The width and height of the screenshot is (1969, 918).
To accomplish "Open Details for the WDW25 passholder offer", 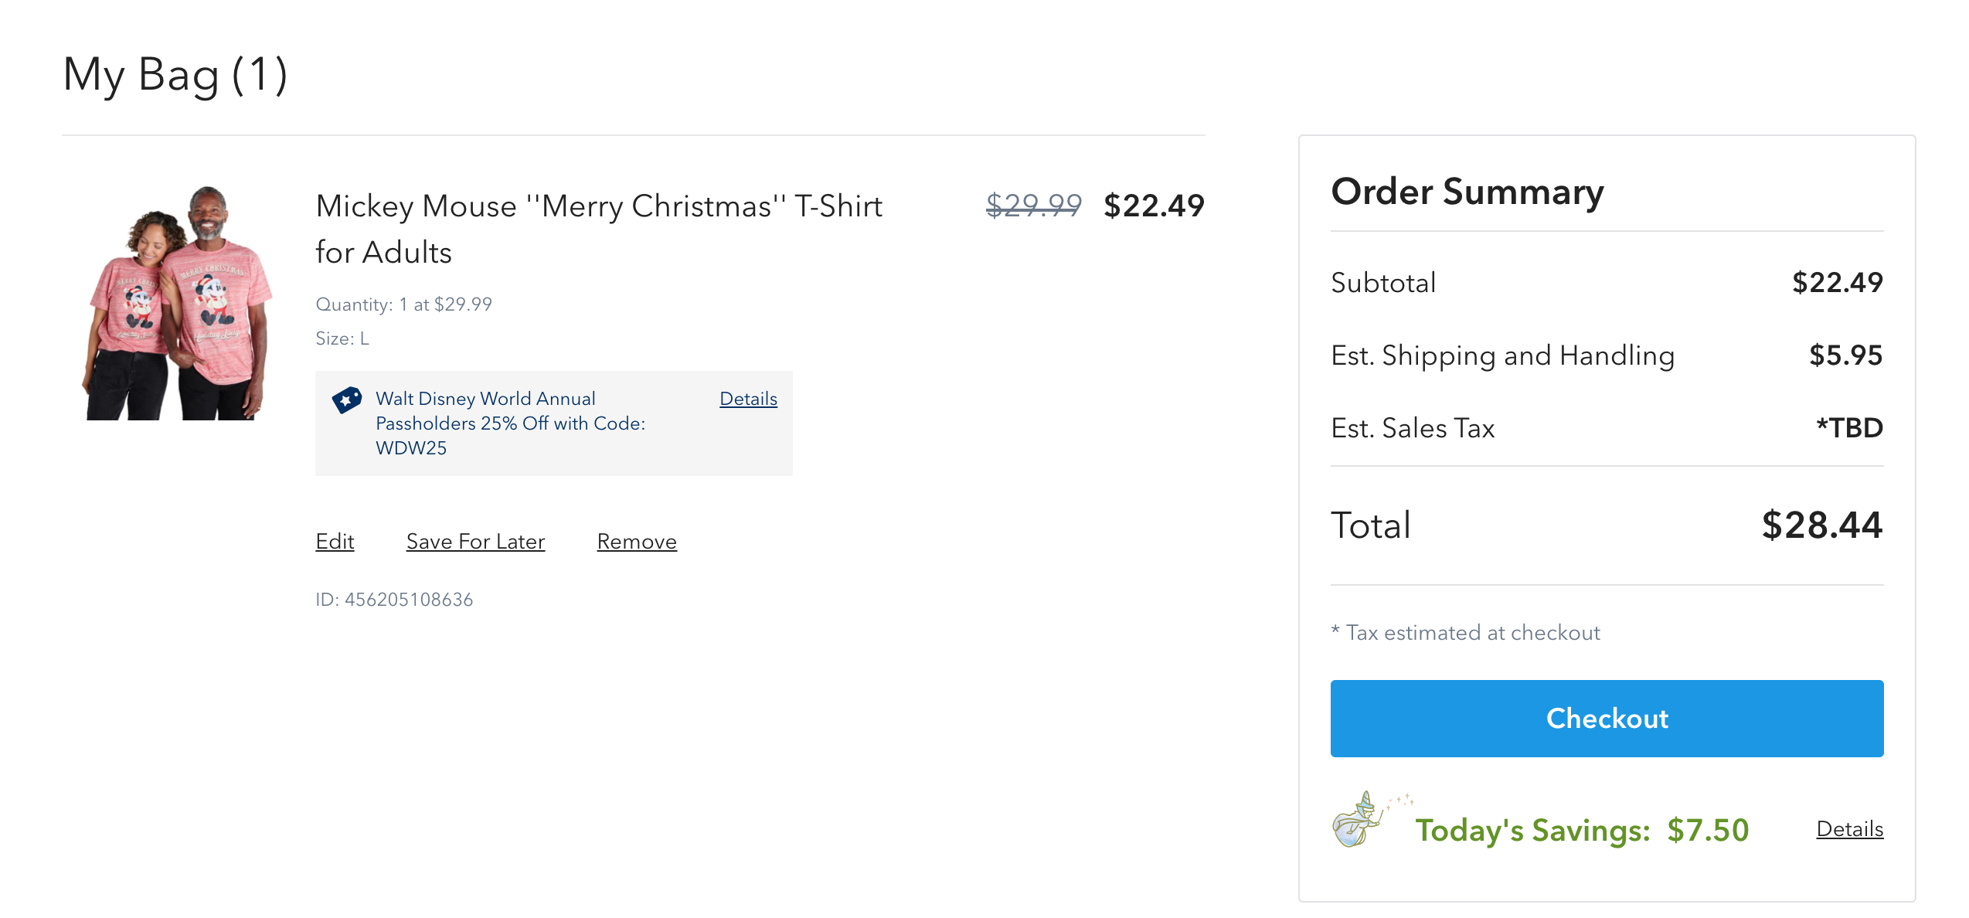I will pyautogui.click(x=748, y=399).
